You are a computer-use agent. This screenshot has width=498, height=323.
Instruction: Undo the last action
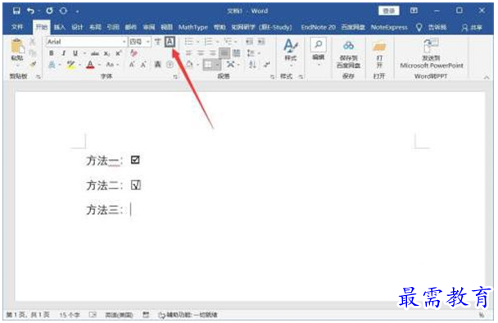(30, 11)
